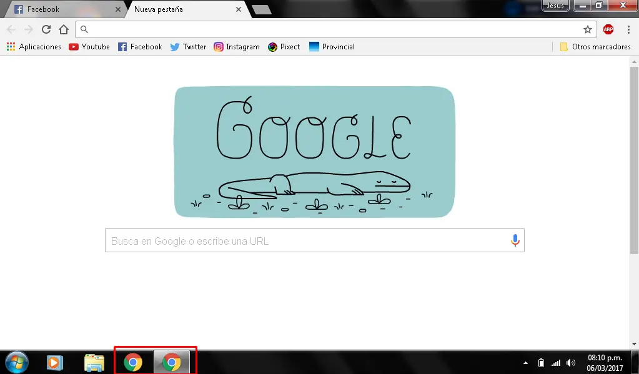This screenshot has height=374, width=639.
Task: Switch to the Facebook tab
Action: click(x=65, y=9)
